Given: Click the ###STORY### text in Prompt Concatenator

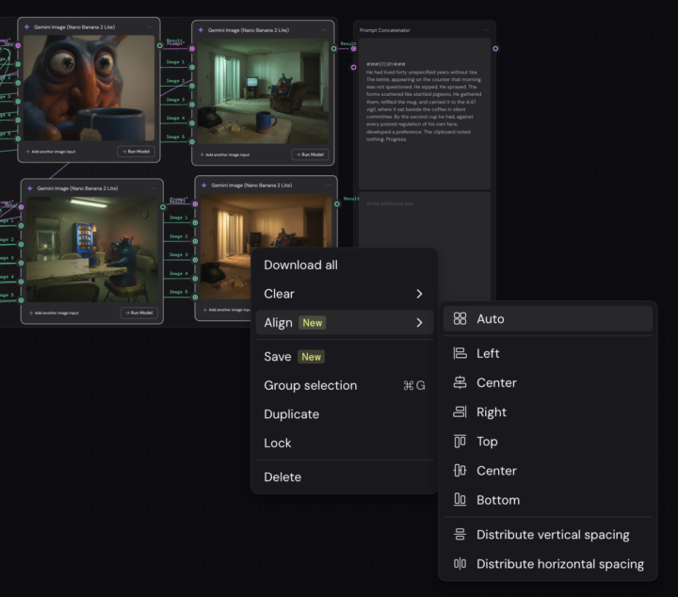Looking at the screenshot, I should tap(385, 64).
